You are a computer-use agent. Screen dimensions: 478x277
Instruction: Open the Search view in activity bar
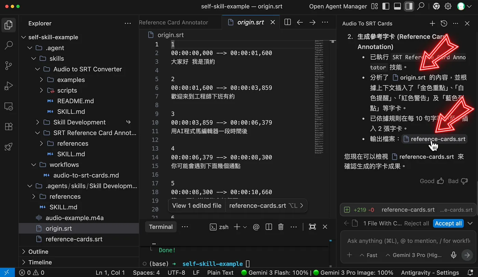pyautogui.click(x=9, y=45)
